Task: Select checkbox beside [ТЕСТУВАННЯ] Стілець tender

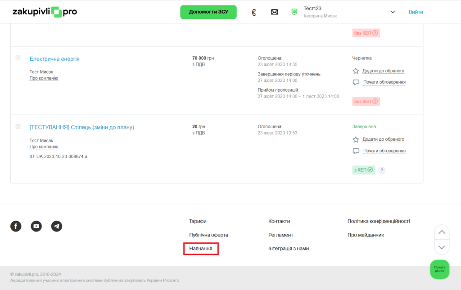Action: 18,127
